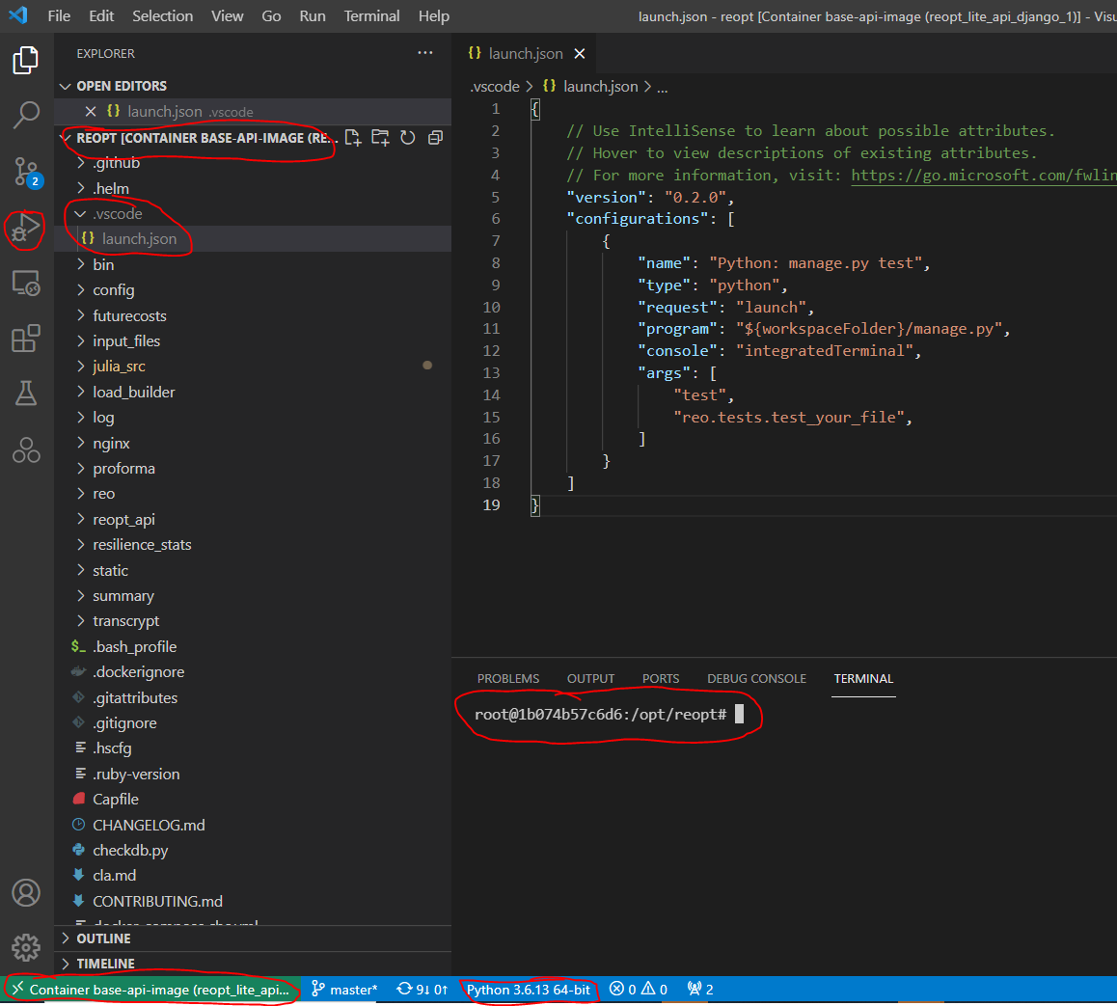Select the Python 3.6.13 interpreter indicator
This screenshot has width=1117, height=1006.
pyautogui.click(x=529, y=989)
